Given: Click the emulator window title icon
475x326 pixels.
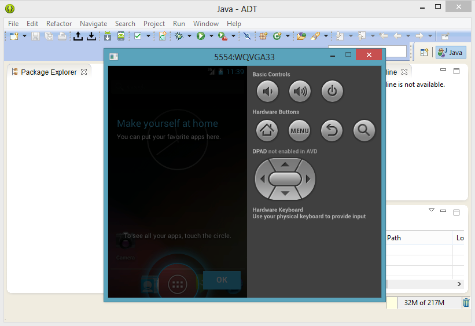Looking at the screenshot, I should (114, 57).
